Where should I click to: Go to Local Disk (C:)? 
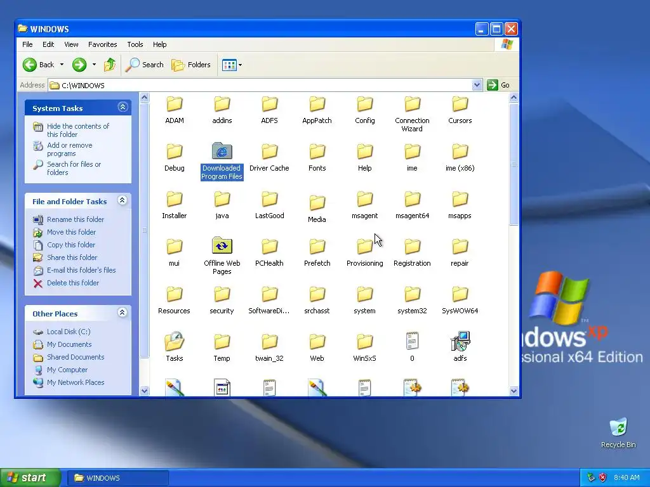[62, 332]
